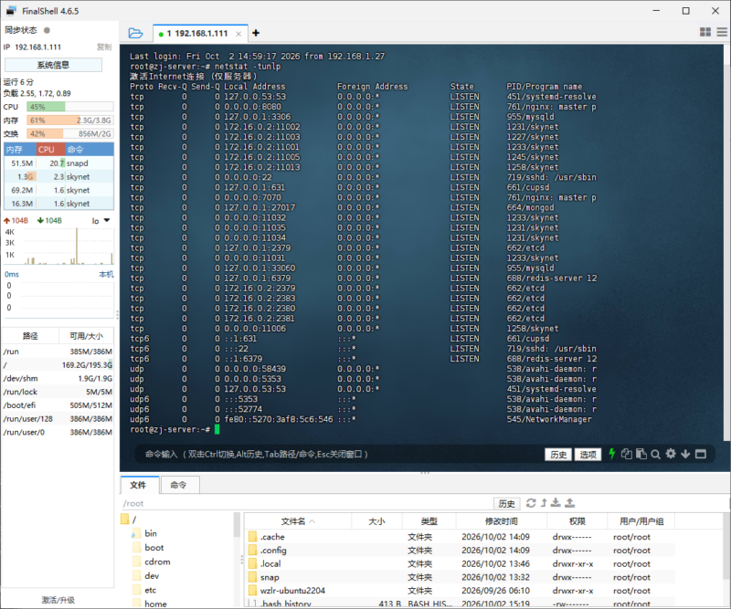
Task: Open terminal settings gear icon
Action: tap(671, 454)
